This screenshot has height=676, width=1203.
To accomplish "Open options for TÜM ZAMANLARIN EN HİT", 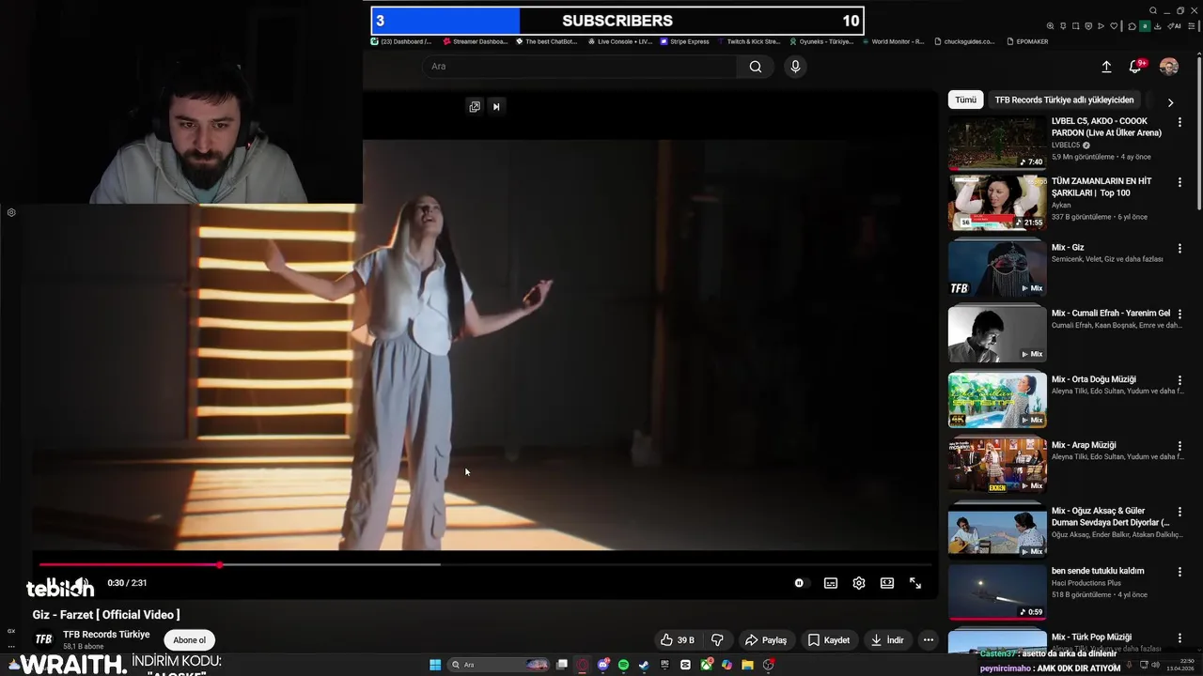I will coord(1180,182).
